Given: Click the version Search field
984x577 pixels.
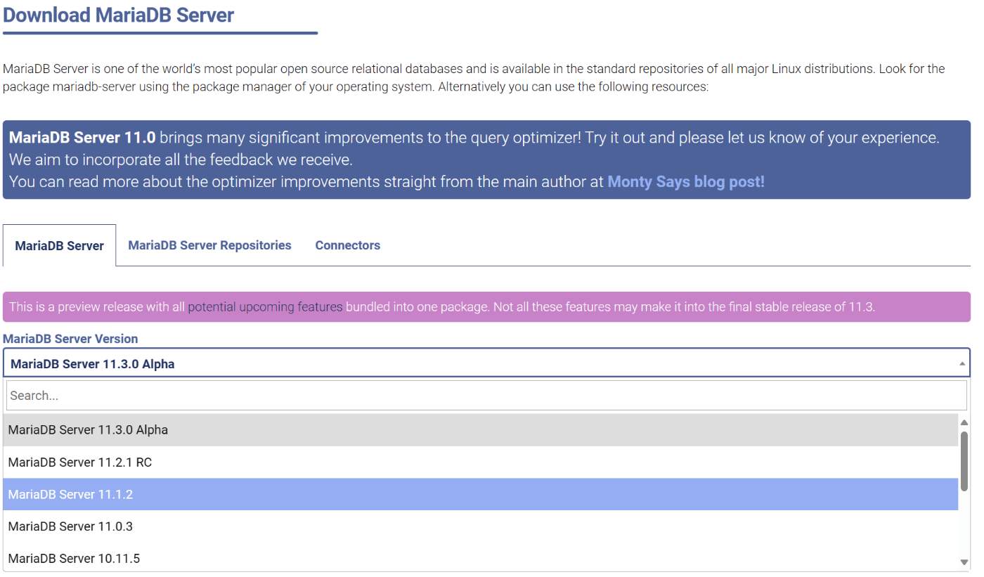Looking at the screenshot, I should tap(486, 396).
